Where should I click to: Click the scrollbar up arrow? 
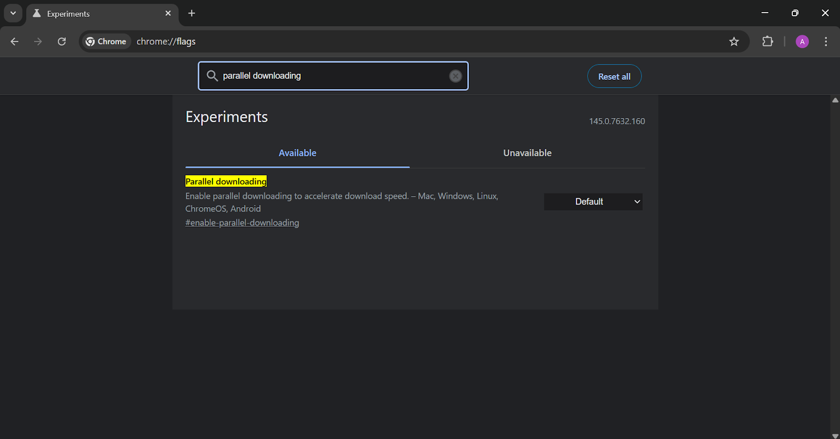[835, 100]
